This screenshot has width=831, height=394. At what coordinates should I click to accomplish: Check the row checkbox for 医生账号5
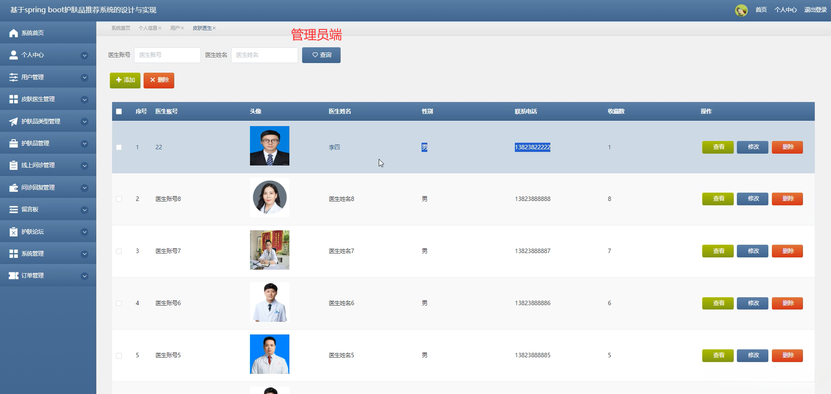tap(119, 355)
